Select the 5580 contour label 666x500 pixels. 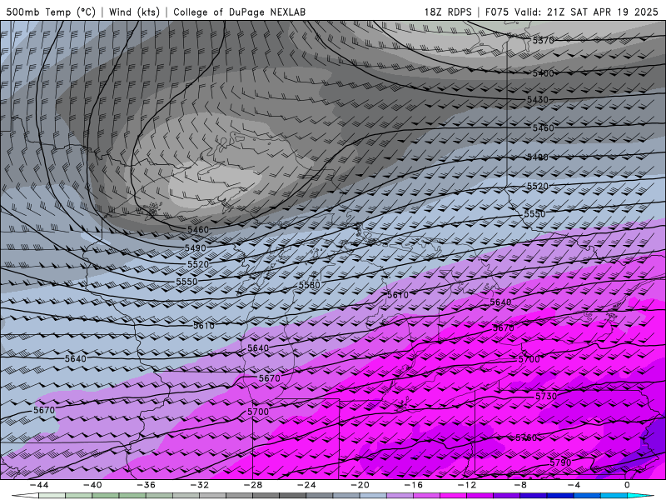click(x=309, y=285)
